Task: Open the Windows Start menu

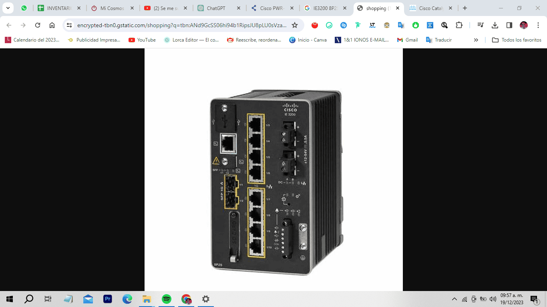Action: tap(10, 299)
